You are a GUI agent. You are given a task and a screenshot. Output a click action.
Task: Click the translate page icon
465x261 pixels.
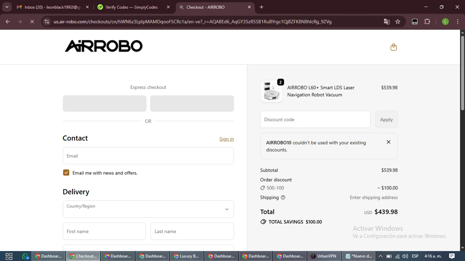387,22
